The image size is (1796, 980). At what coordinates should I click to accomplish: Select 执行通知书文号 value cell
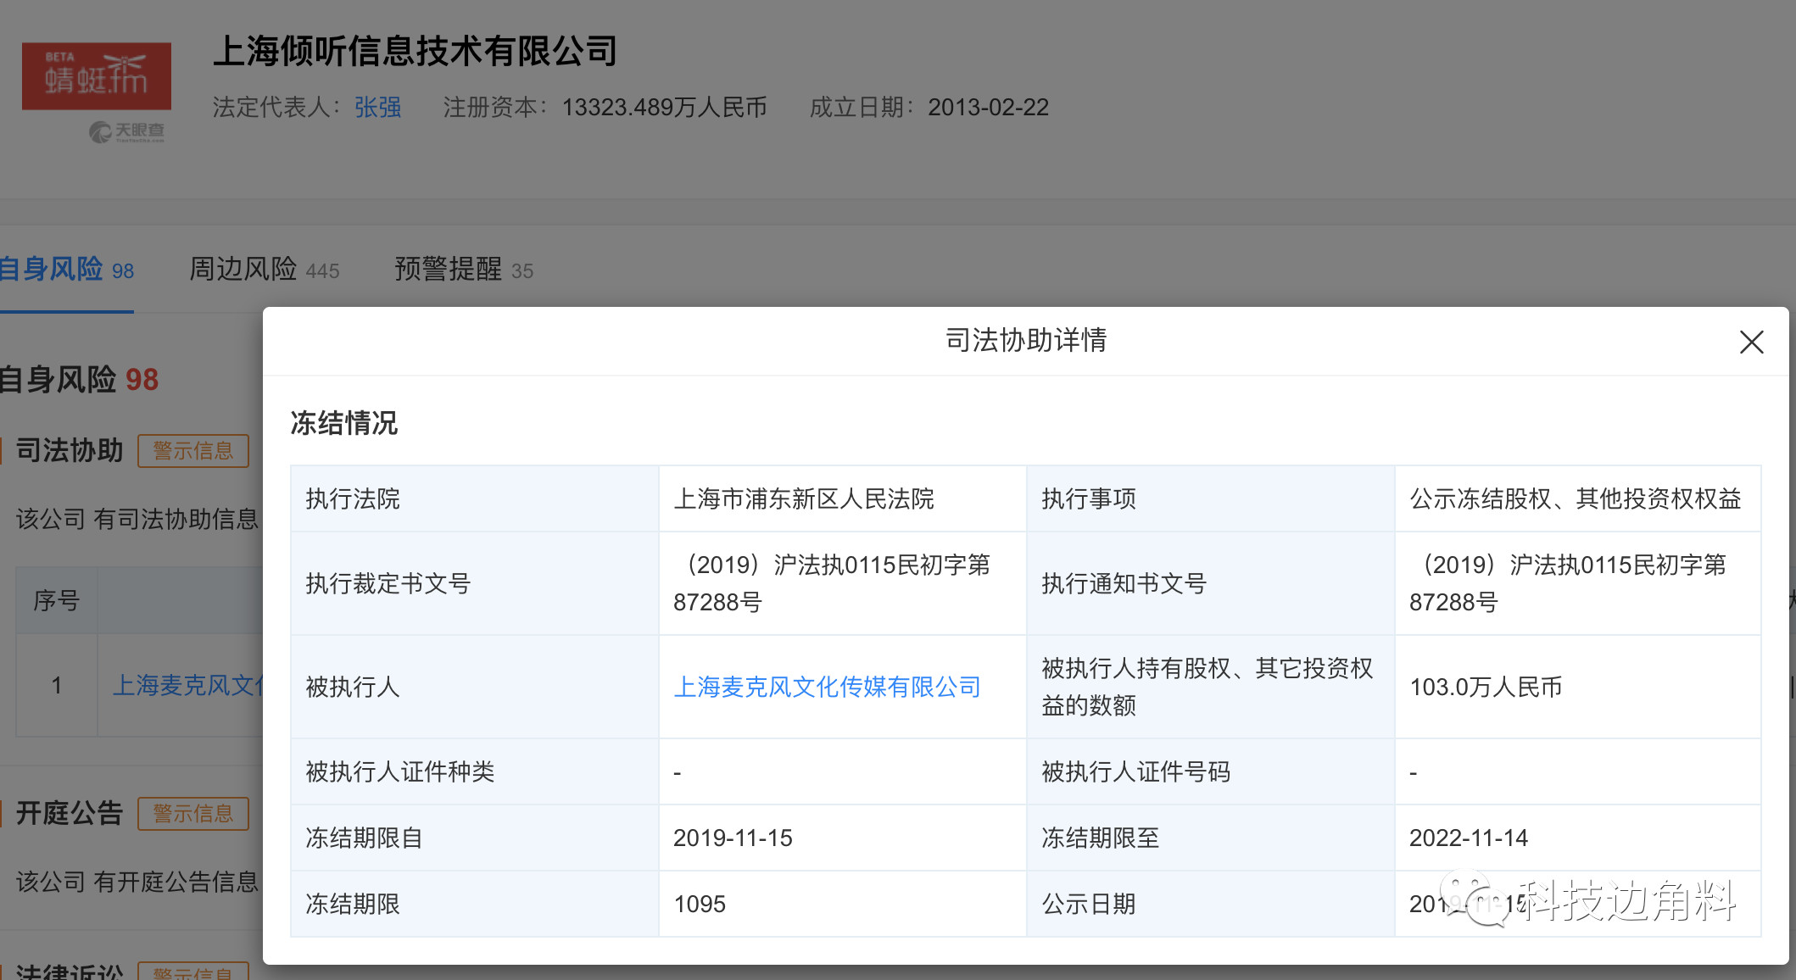pyautogui.click(x=1578, y=583)
